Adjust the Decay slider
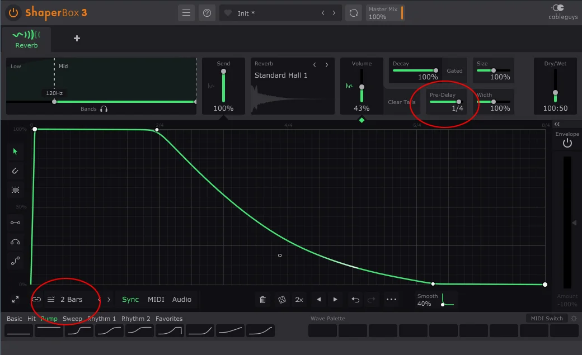582x355 pixels. 415,70
